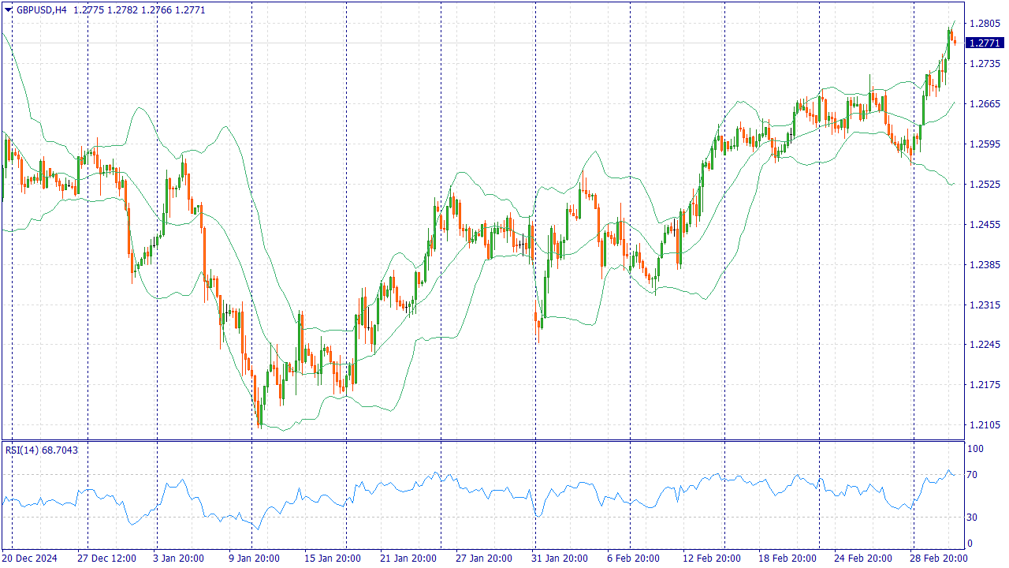The height and width of the screenshot is (568, 1009).
Task: Click the RSI scale value 100
Action: tap(976, 449)
